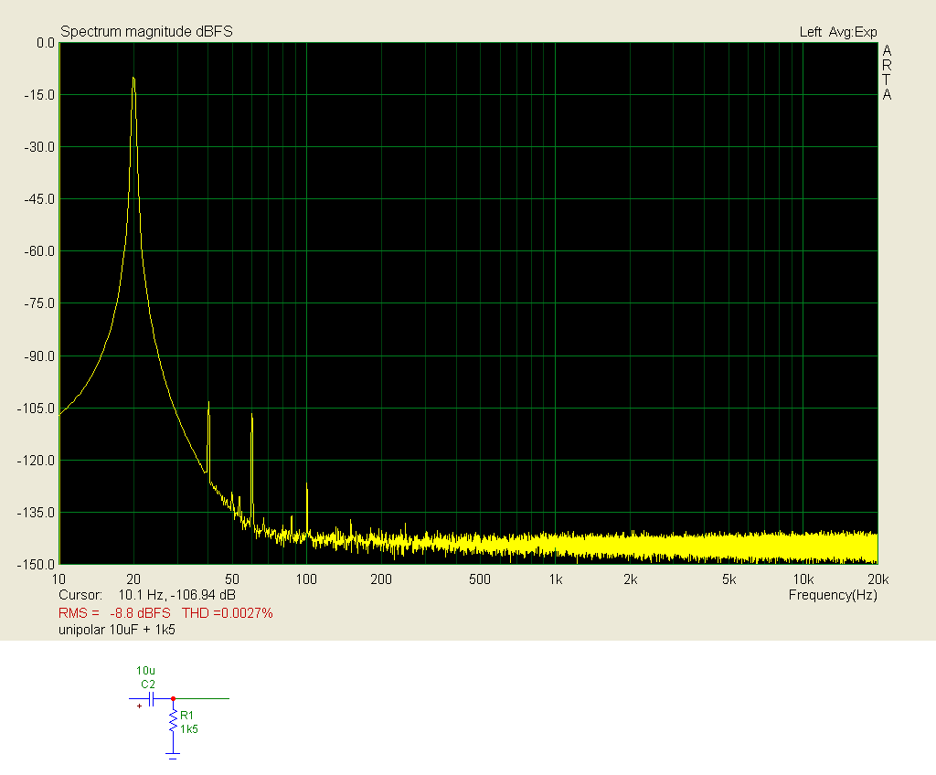This screenshot has height=775, width=936.
Task: Click the 20 Hz fundamental peak tip
Action: (133, 79)
